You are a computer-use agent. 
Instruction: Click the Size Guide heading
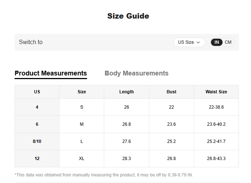pos(128,16)
